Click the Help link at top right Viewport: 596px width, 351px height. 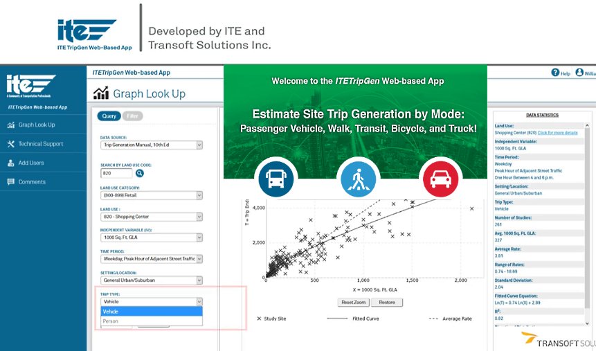[x=566, y=73]
